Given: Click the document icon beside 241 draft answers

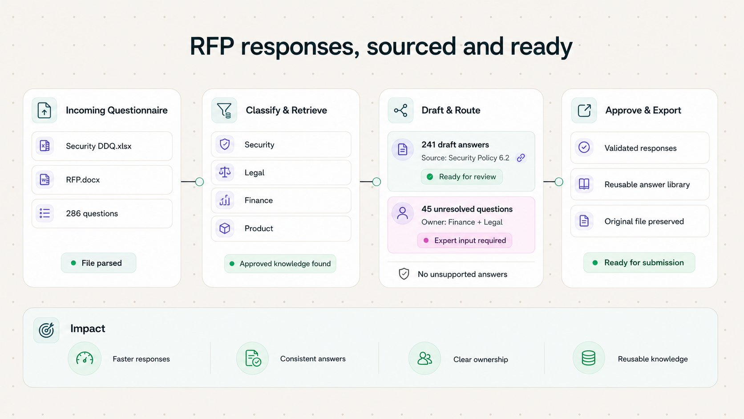Looking at the screenshot, I should 402,149.
